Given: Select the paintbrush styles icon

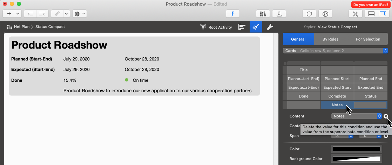Looking at the screenshot, I should [256, 27].
